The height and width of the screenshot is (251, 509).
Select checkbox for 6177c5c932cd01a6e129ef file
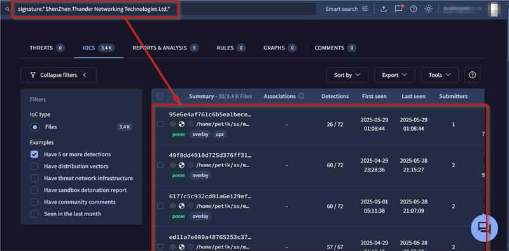click(x=160, y=206)
